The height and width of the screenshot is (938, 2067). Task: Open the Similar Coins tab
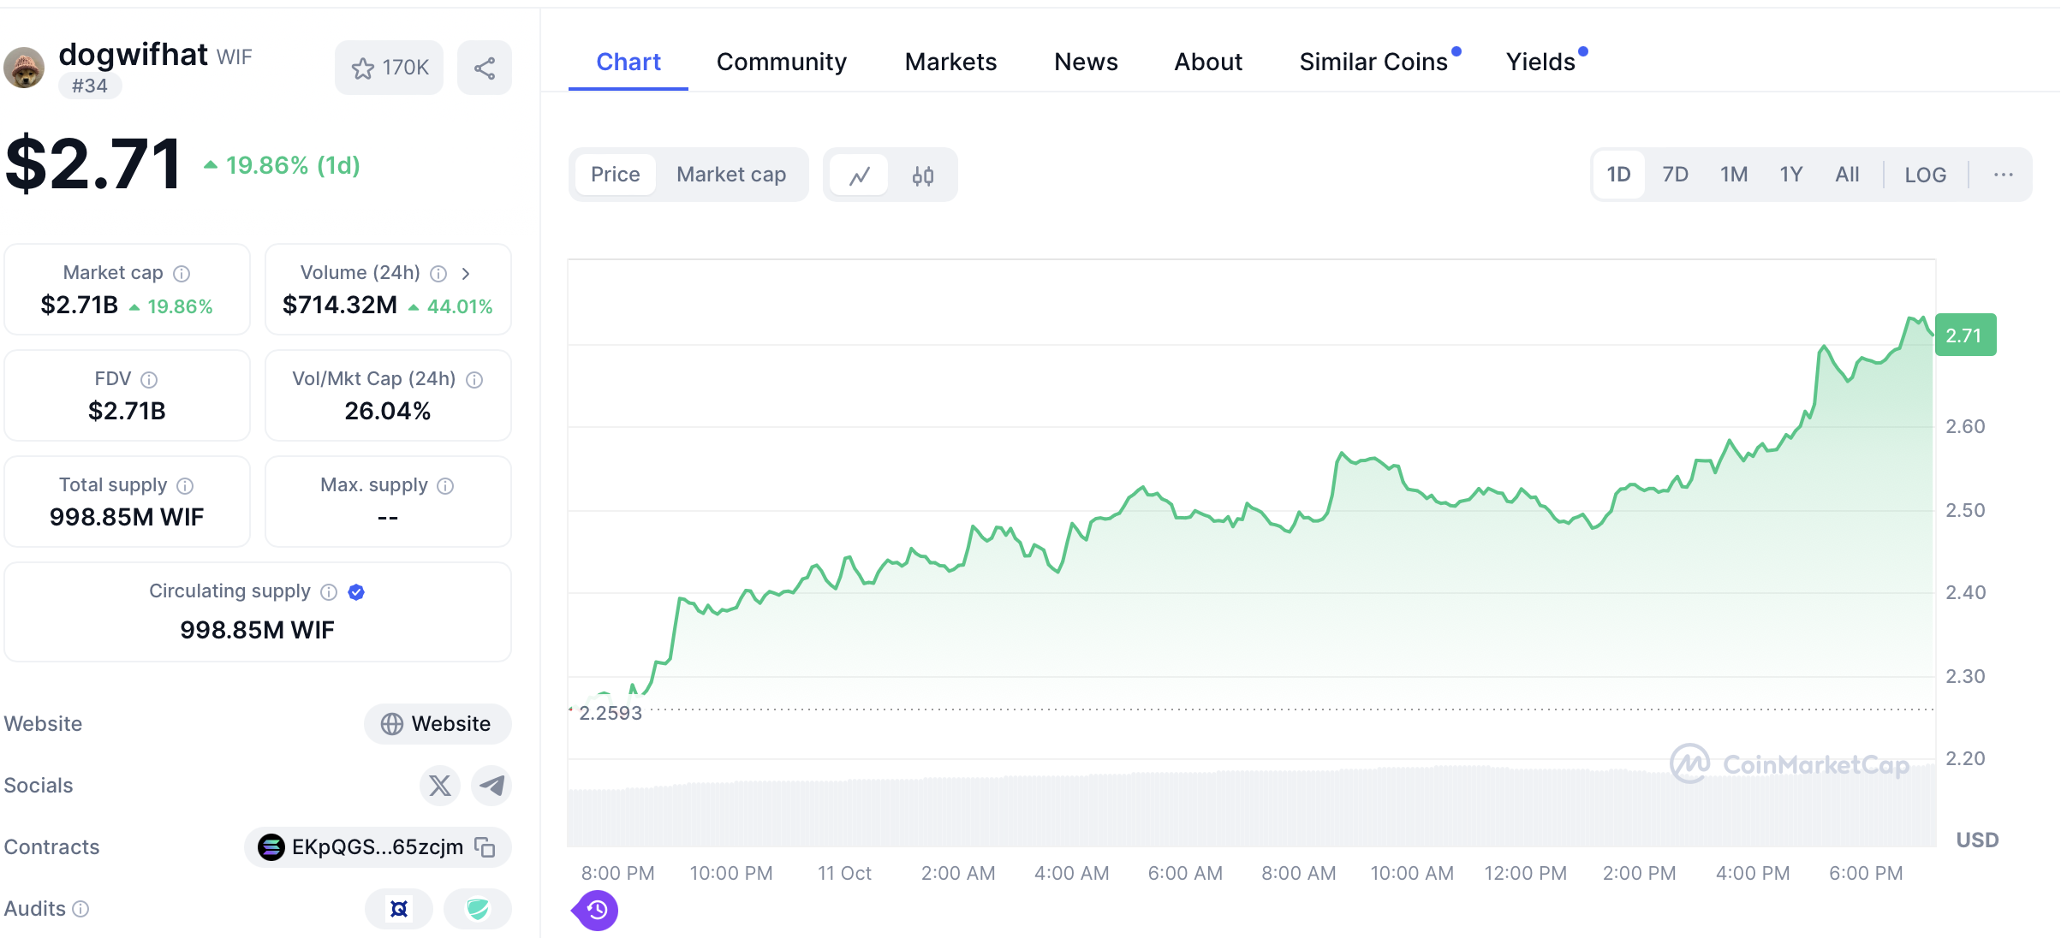tap(1373, 62)
